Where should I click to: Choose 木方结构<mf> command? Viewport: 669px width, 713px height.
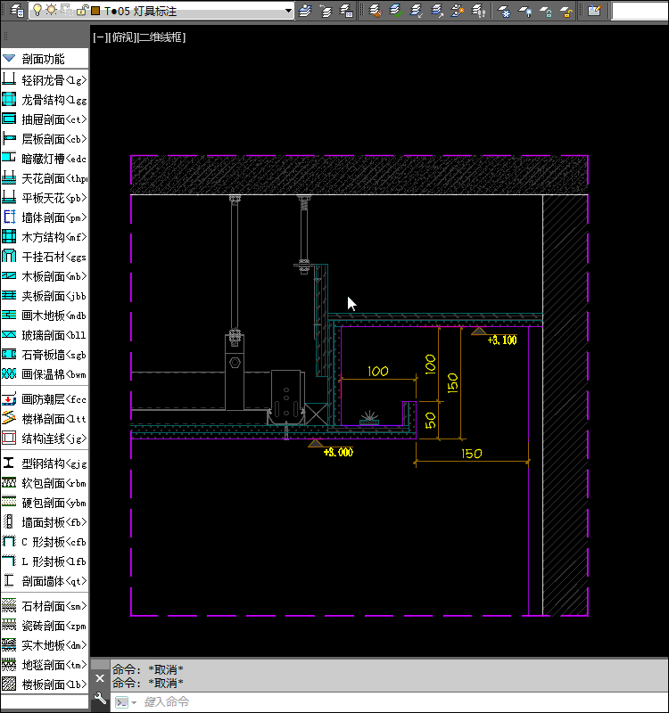pos(45,237)
